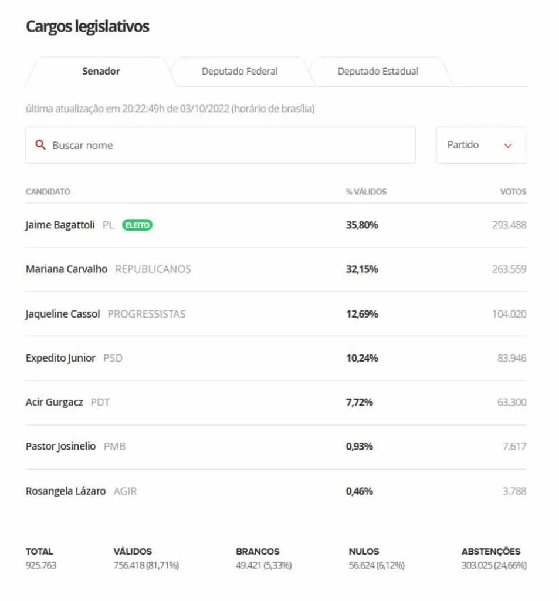
Task: Click the Cargos legislativos heading
Action: pos(87,26)
